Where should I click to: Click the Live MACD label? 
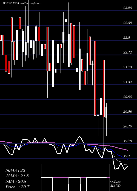(x=115, y=184)
